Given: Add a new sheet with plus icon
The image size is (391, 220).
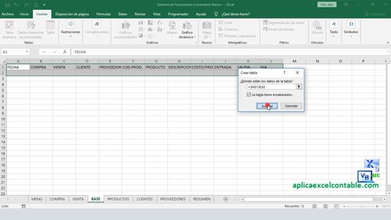Looking at the screenshot, I should coord(225,199).
